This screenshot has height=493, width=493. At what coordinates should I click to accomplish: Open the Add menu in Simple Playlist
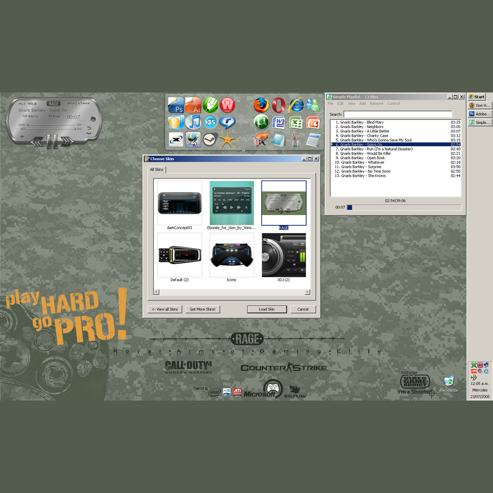pyautogui.click(x=363, y=104)
